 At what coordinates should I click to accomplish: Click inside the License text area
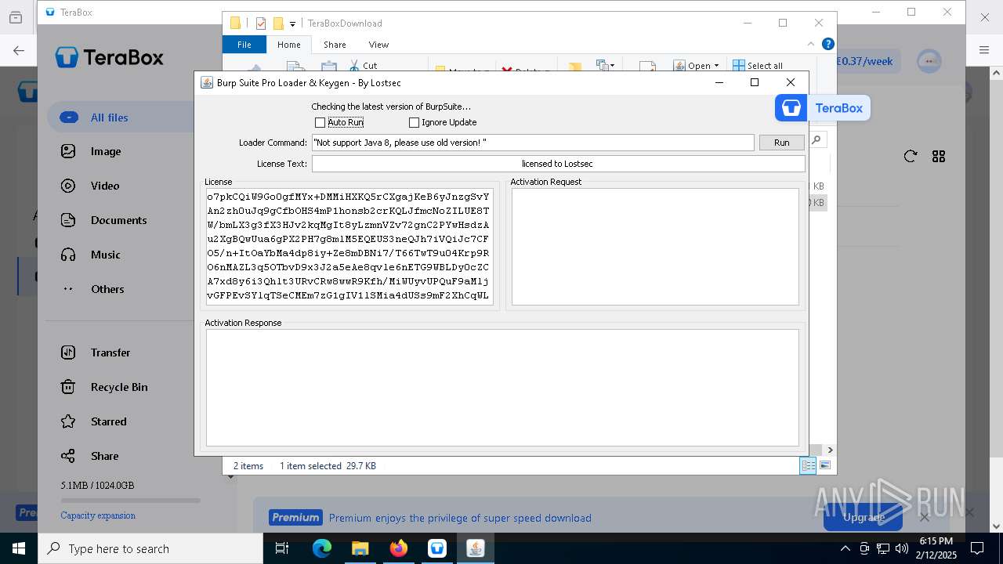(x=349, y=246)
